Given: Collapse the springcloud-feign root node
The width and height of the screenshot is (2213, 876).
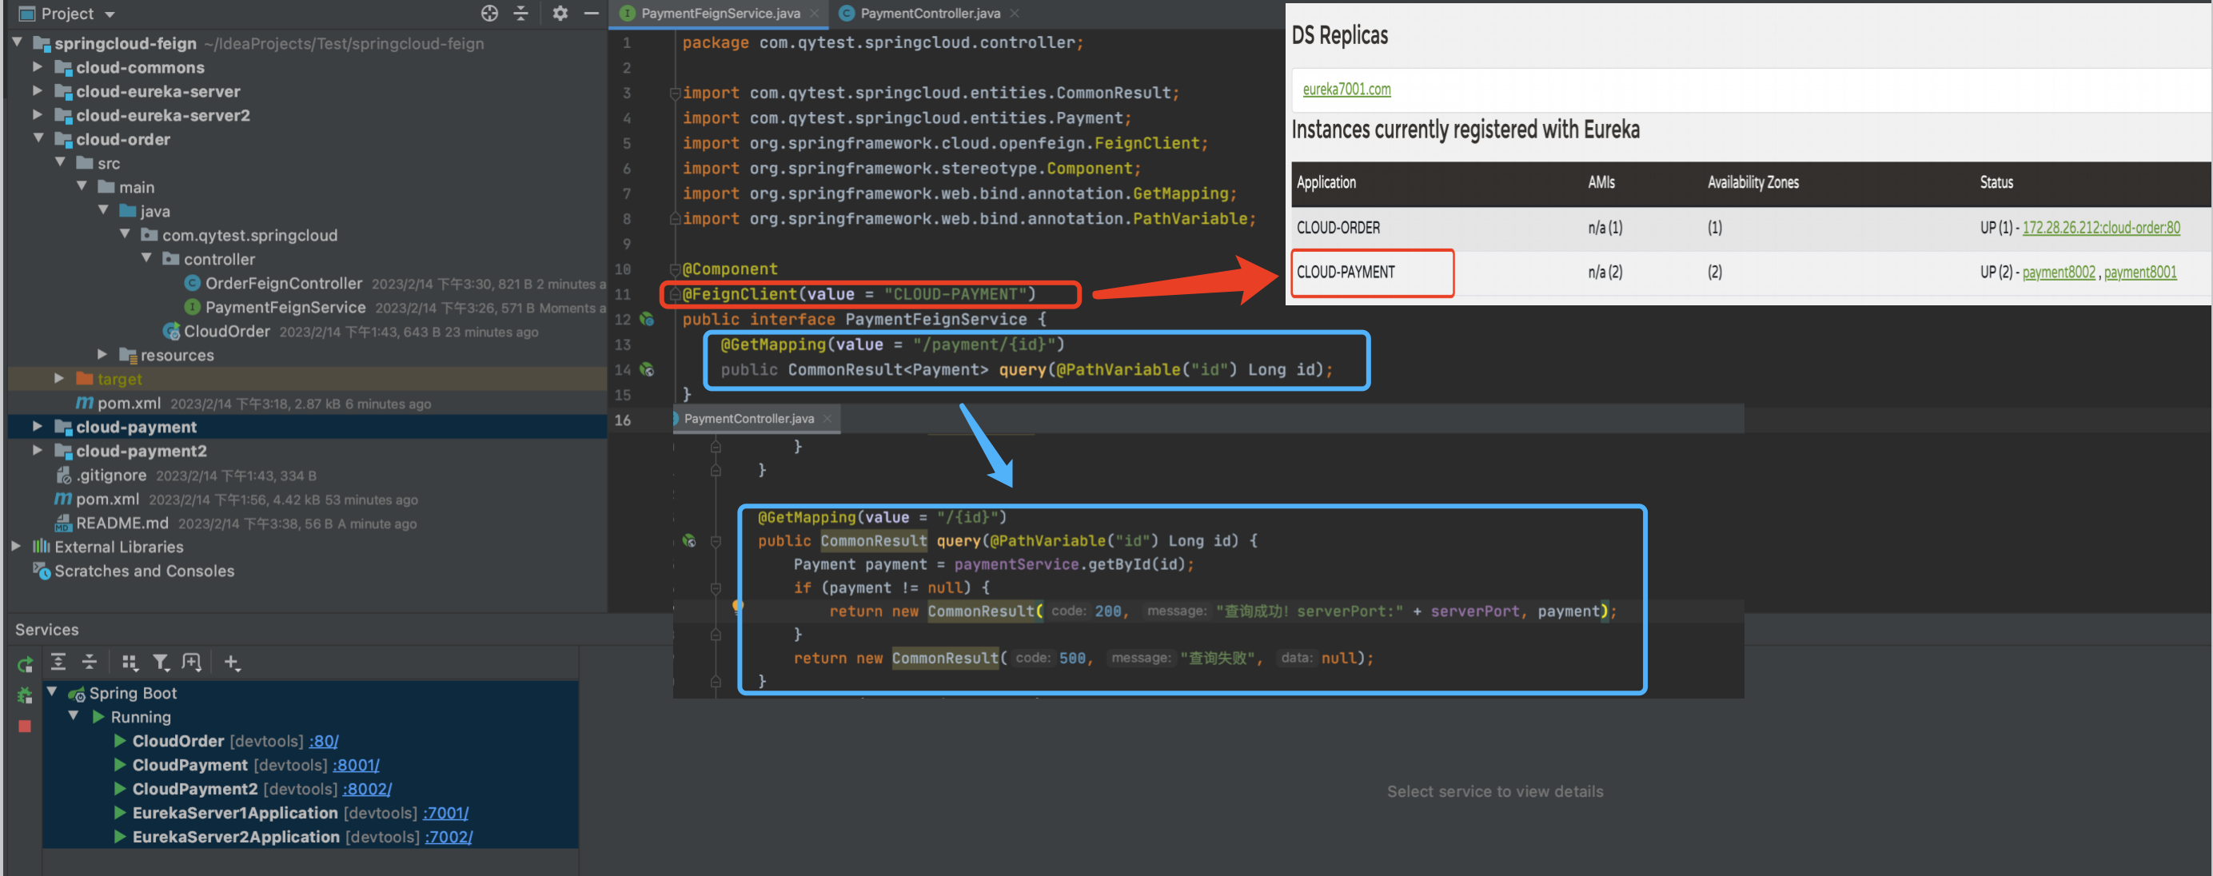Looking at the screenshot, I should tap(17, 42).
